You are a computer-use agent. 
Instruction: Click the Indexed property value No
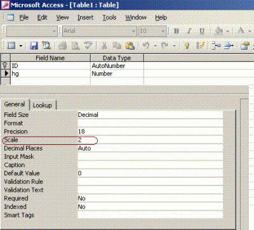coord(150,206)
